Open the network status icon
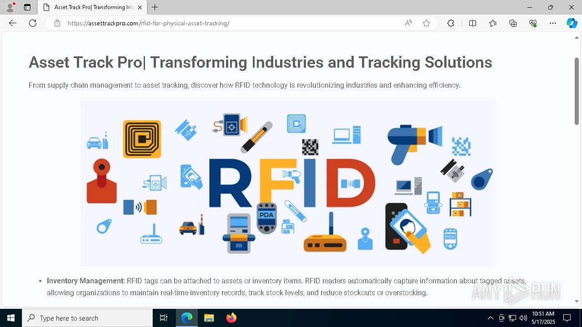Image resolution: width=582 pixels, height=327 pixels. coord(512,318)
